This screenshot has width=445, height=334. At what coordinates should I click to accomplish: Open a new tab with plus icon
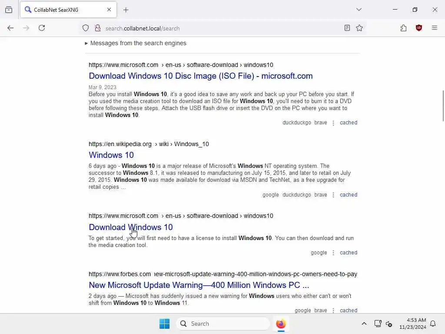126,10
